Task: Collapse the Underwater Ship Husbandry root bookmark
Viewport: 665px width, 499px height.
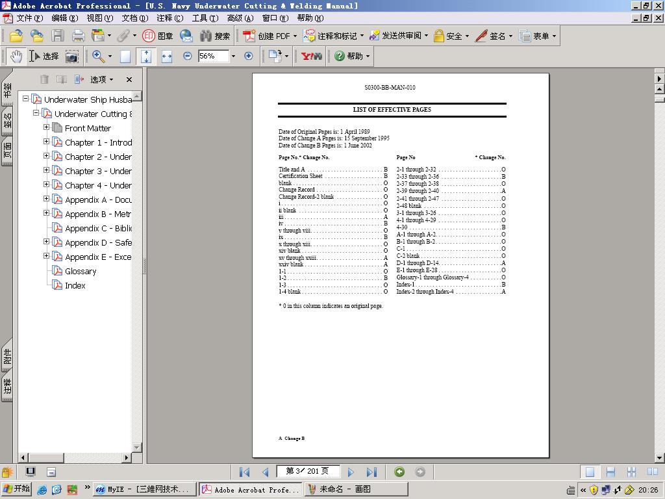Action: 25,99
